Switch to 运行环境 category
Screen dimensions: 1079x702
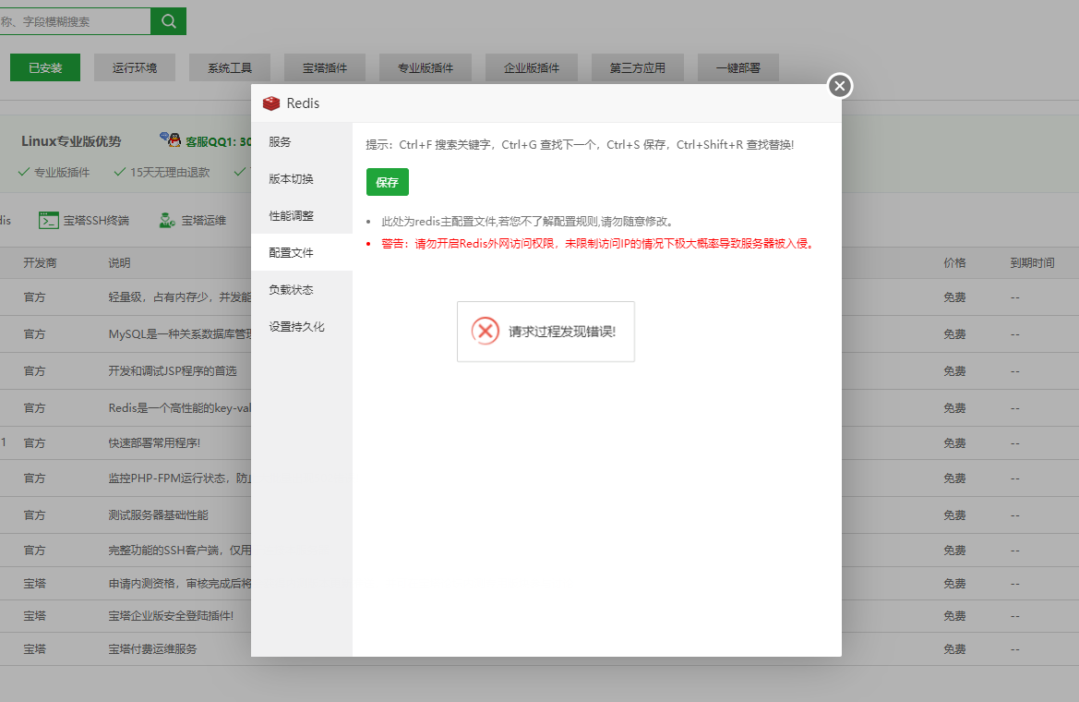click(x=135, y=67)
